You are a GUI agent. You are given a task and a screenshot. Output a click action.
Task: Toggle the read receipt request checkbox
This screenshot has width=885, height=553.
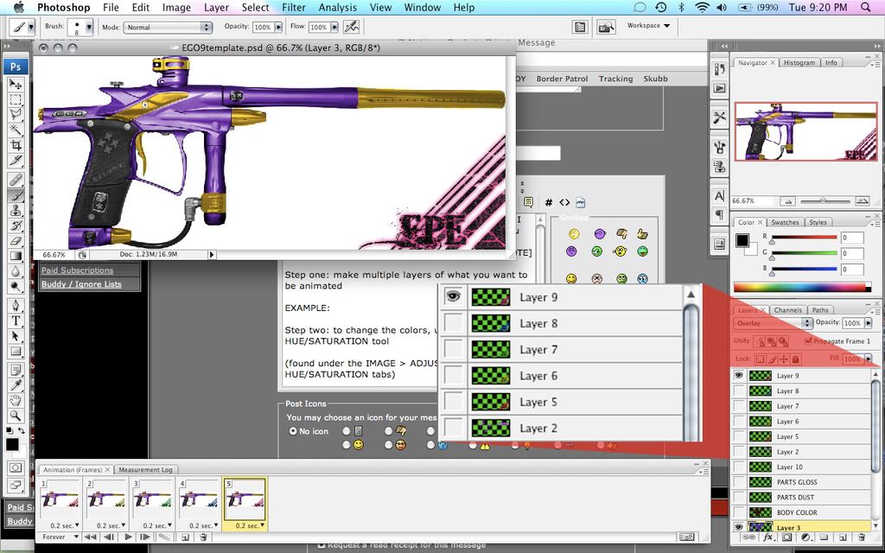tap(322, 545)
